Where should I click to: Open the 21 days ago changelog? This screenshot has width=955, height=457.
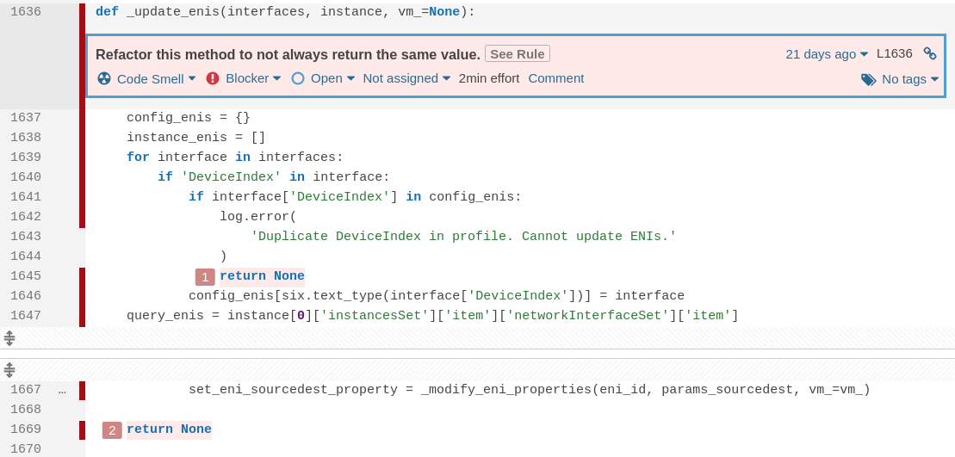coord(827,53)
